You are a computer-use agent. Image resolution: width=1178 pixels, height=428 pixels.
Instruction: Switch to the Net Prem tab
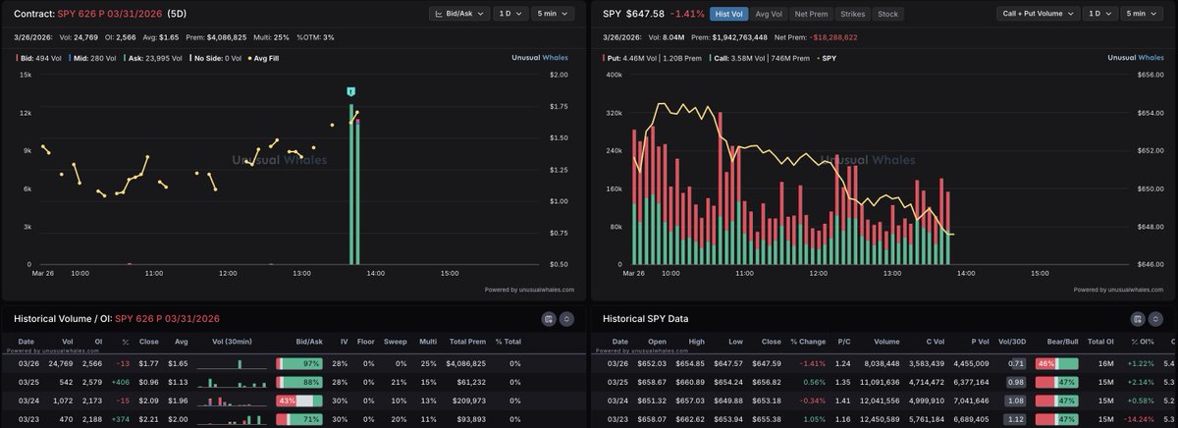click(810, 14)
